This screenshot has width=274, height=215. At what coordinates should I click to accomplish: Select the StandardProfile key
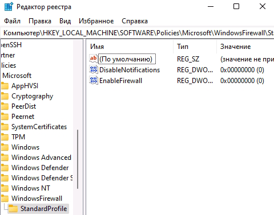[x=44, y=209]
